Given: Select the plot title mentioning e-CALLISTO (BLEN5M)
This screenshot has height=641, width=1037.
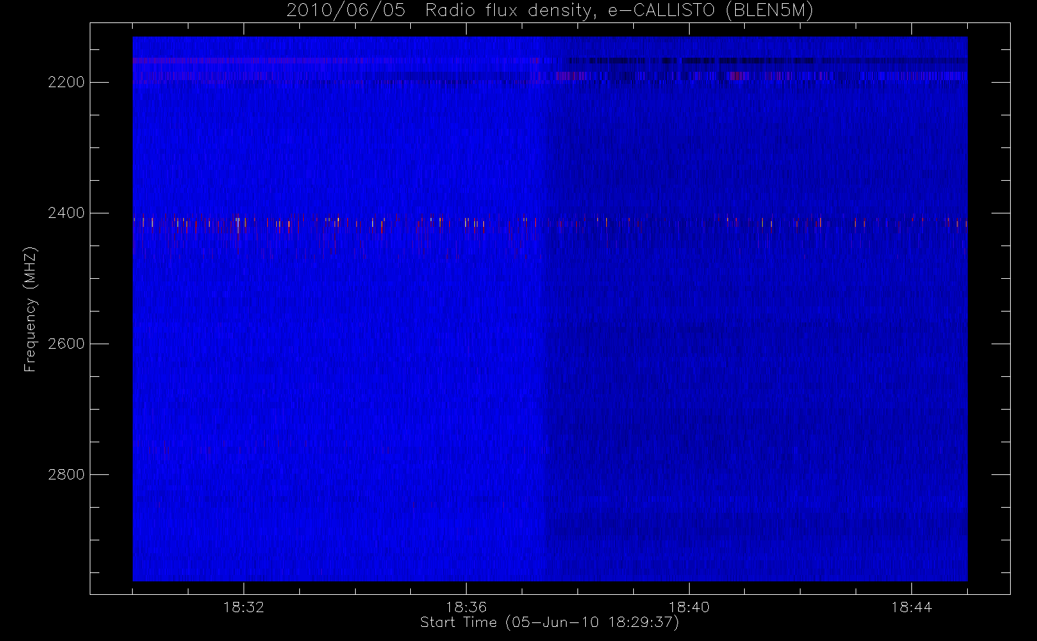Looking at the screenshot, I should [x=550, y=10].
